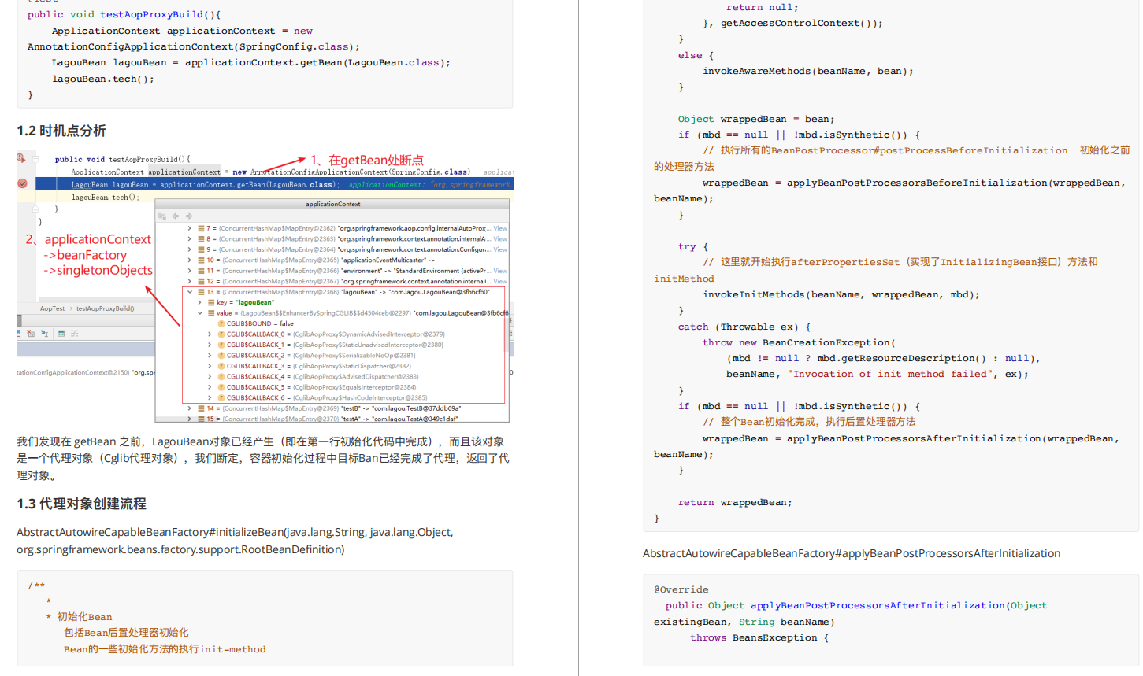Click the icon beside key = "lagouBean"
1143x676 pixels.
(x=211, y=302)
